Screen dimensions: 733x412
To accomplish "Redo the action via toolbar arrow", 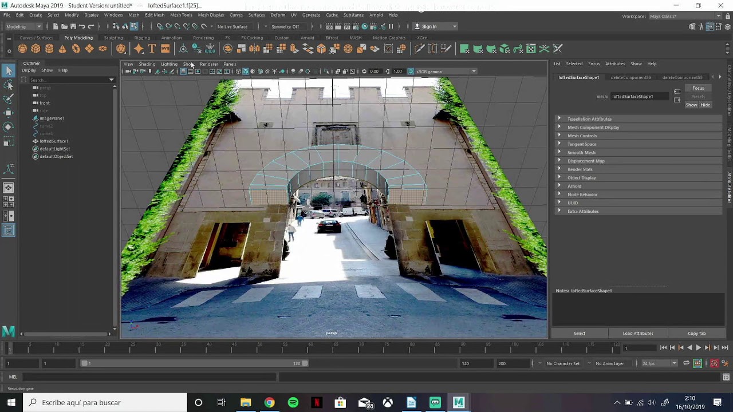I will [x=90, y=26].
